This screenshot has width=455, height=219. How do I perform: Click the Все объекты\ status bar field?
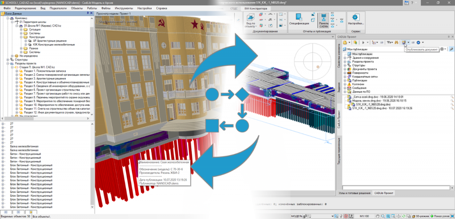(x=41, y=216)
